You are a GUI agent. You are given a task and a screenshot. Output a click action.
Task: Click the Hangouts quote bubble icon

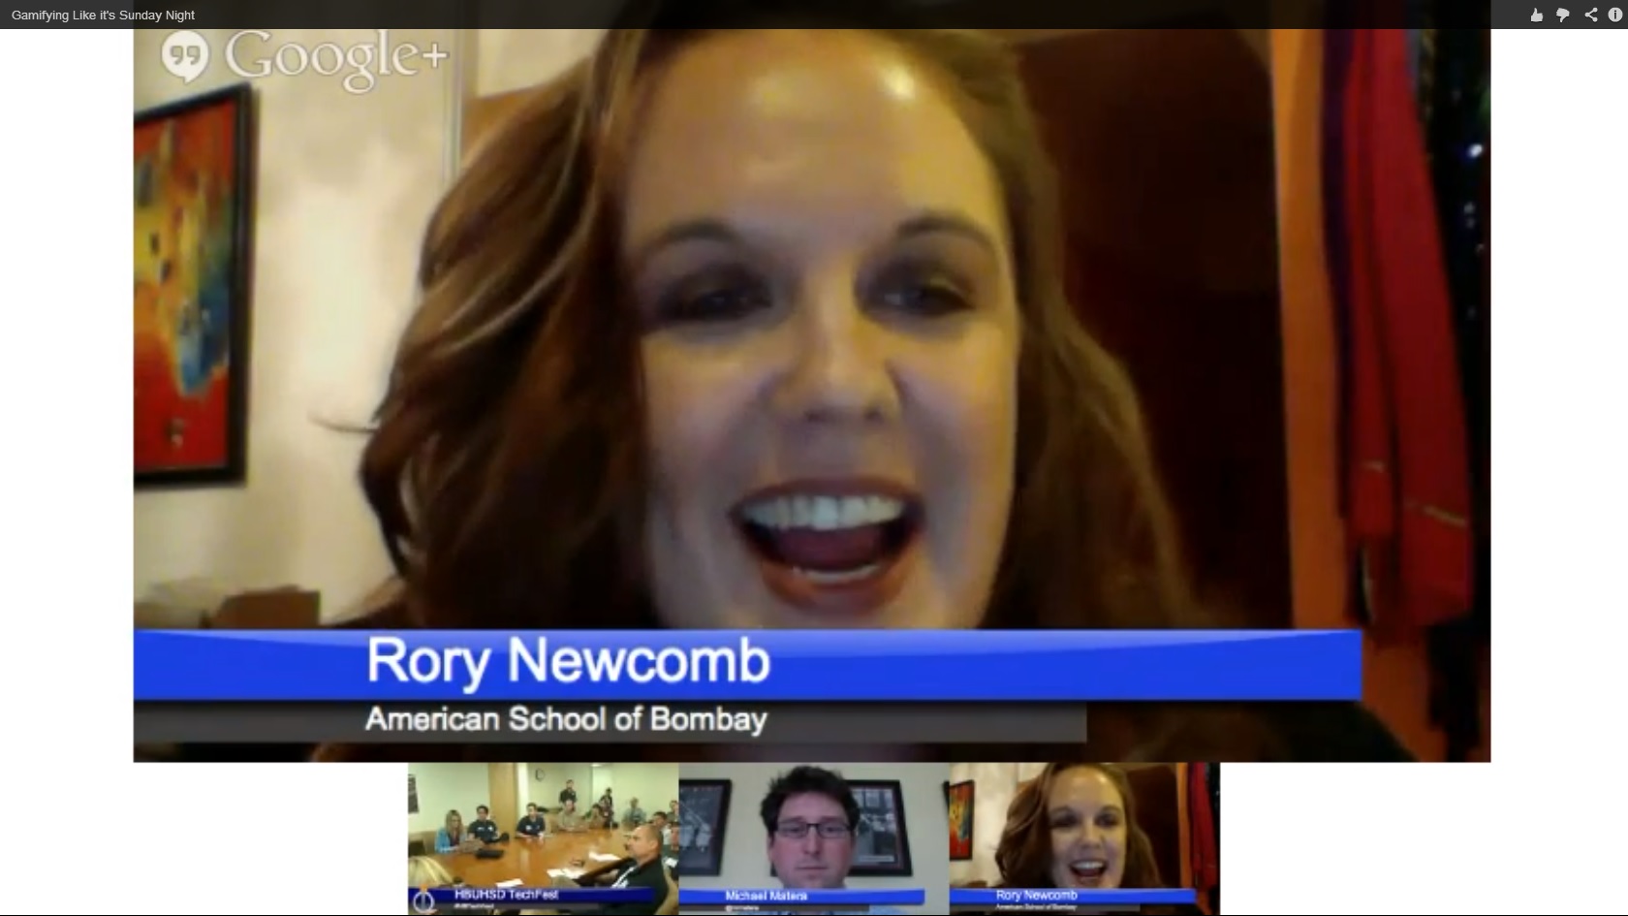coord(185,57)
